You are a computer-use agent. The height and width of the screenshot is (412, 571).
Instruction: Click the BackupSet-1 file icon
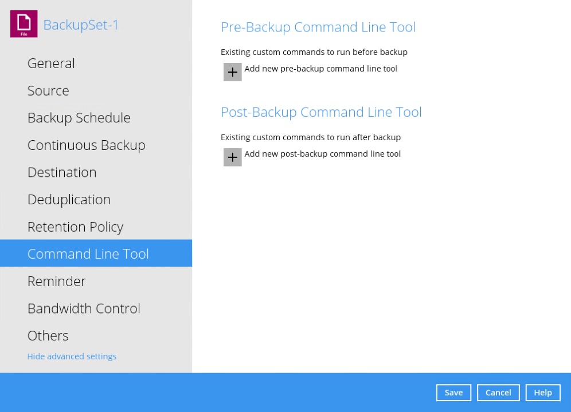click(x=24, y=24)
